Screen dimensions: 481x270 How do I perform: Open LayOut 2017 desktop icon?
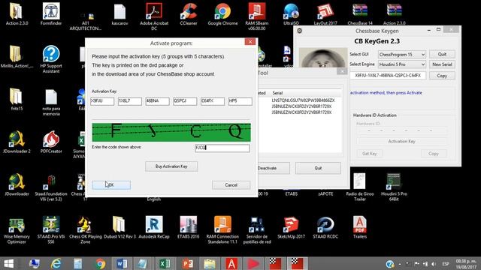coord(325,14)
